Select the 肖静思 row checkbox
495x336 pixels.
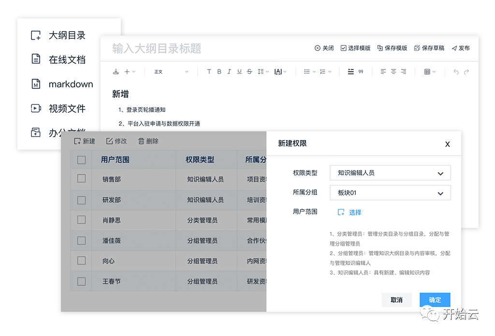tap(81, 220)
